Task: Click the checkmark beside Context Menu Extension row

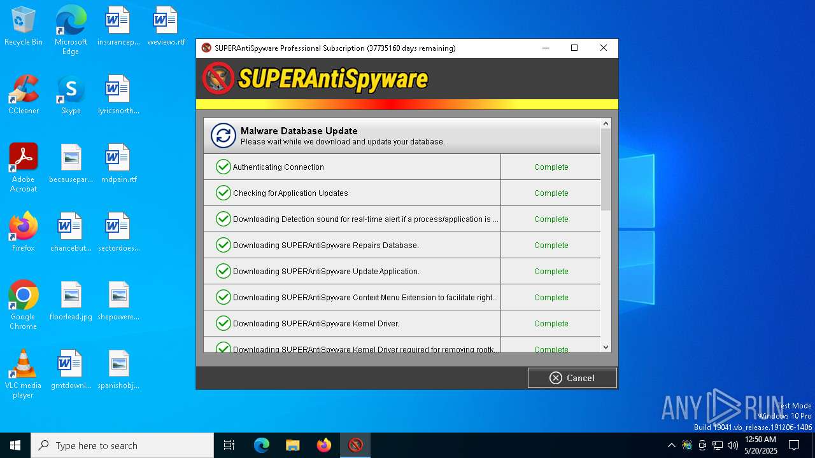Action: coord(223,297)
